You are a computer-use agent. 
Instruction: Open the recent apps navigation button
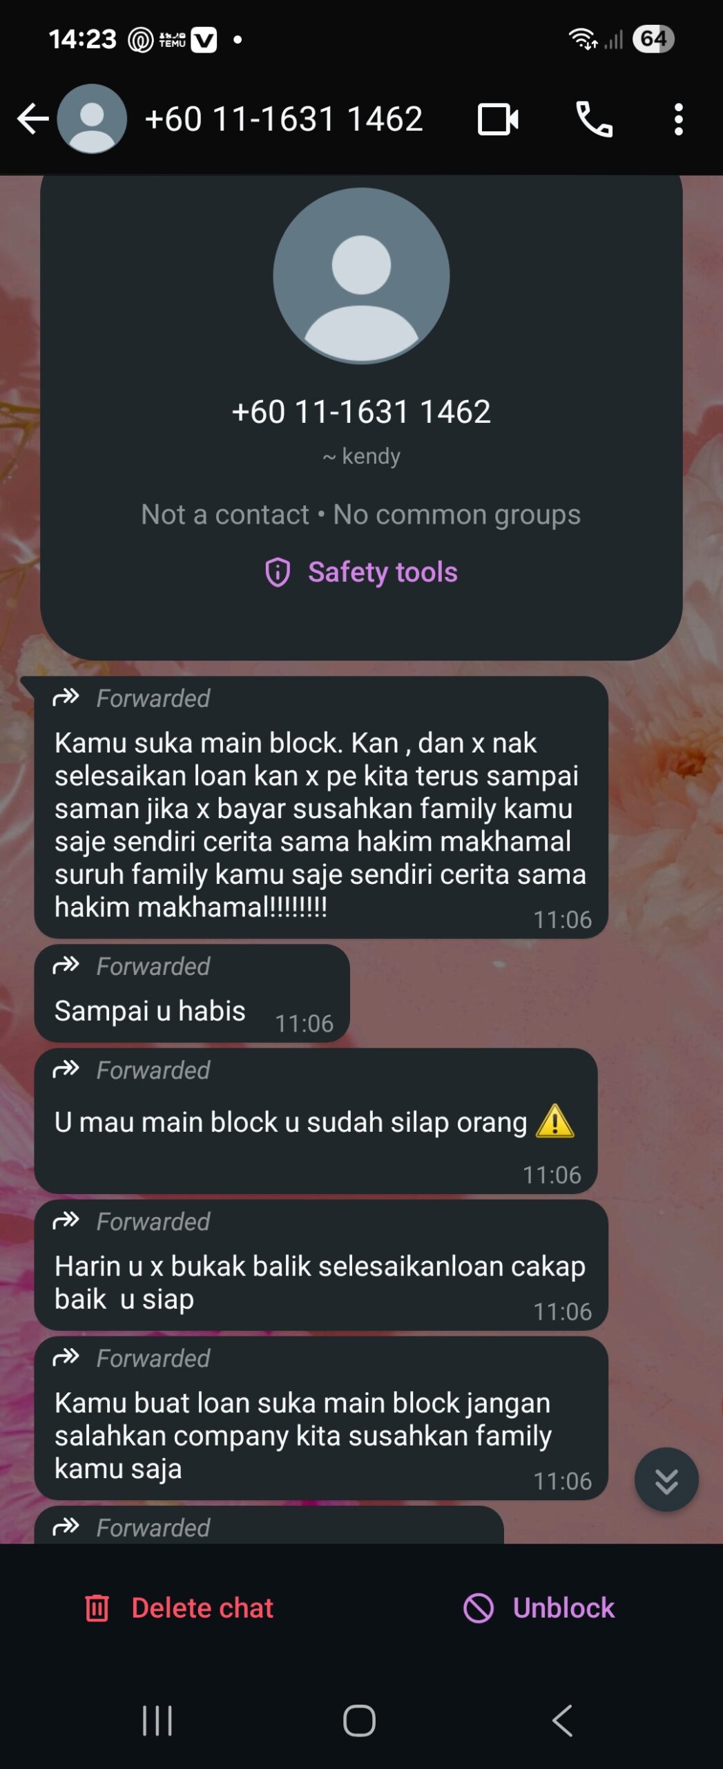(x=157, y=1721)
